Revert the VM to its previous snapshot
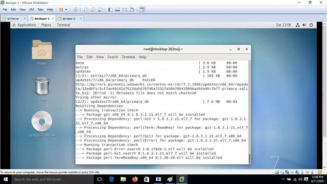The image size is (327, 184). (x=93, y=10)
